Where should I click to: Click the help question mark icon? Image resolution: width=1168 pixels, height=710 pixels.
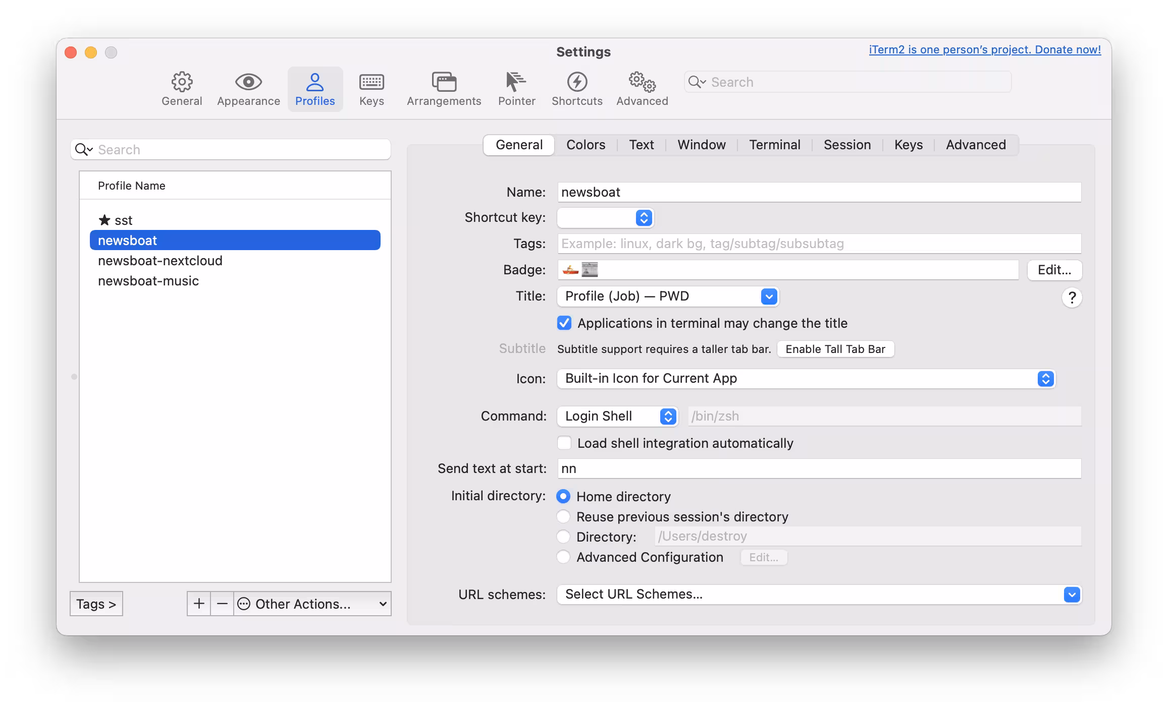(x=1072, y=298)
